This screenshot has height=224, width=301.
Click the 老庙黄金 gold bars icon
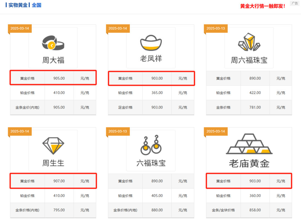[x=249, y=144]
